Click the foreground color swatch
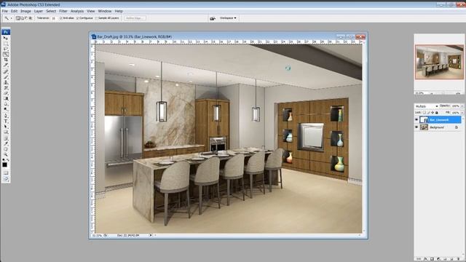Viewport: 466px width, 262px height. tap(5, 165)
